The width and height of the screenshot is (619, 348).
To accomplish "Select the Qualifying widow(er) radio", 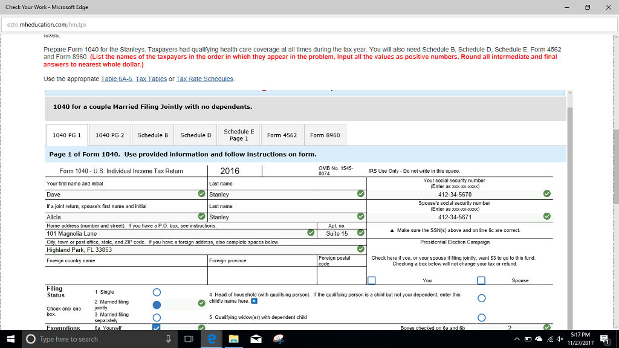I will 481,317.
